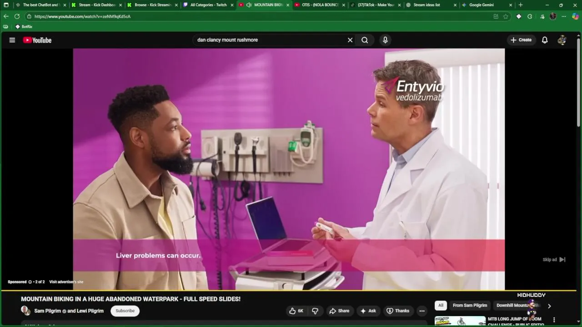Start voice search with the microphone

[385, 40]
